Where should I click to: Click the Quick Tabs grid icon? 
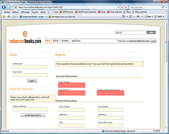(x=14, y=17)
